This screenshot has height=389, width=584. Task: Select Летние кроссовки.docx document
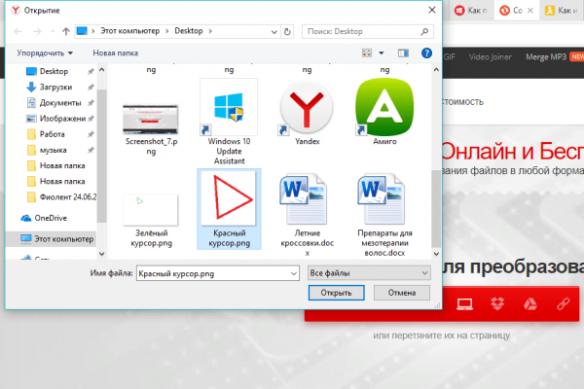click(307, 215)
